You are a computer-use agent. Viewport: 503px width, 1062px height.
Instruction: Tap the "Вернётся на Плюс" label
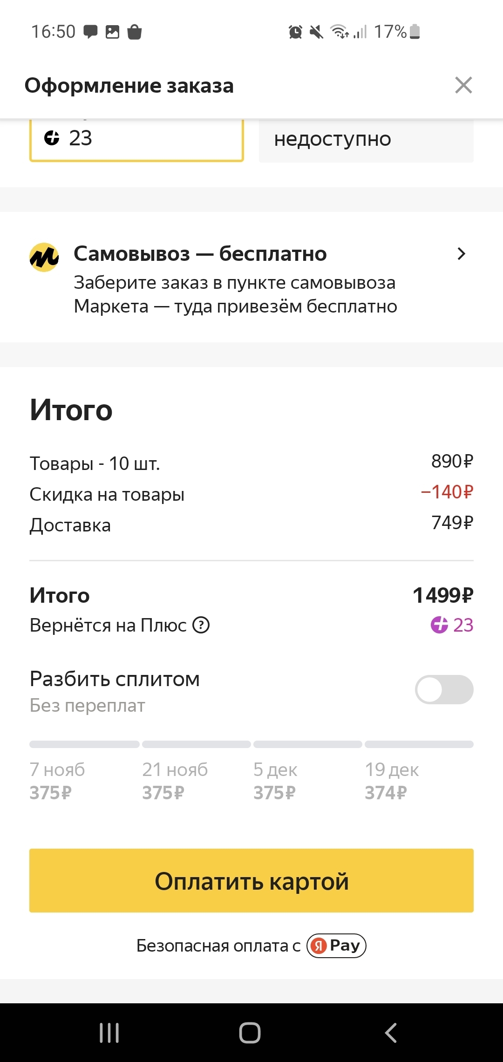[x=108, y=625]
